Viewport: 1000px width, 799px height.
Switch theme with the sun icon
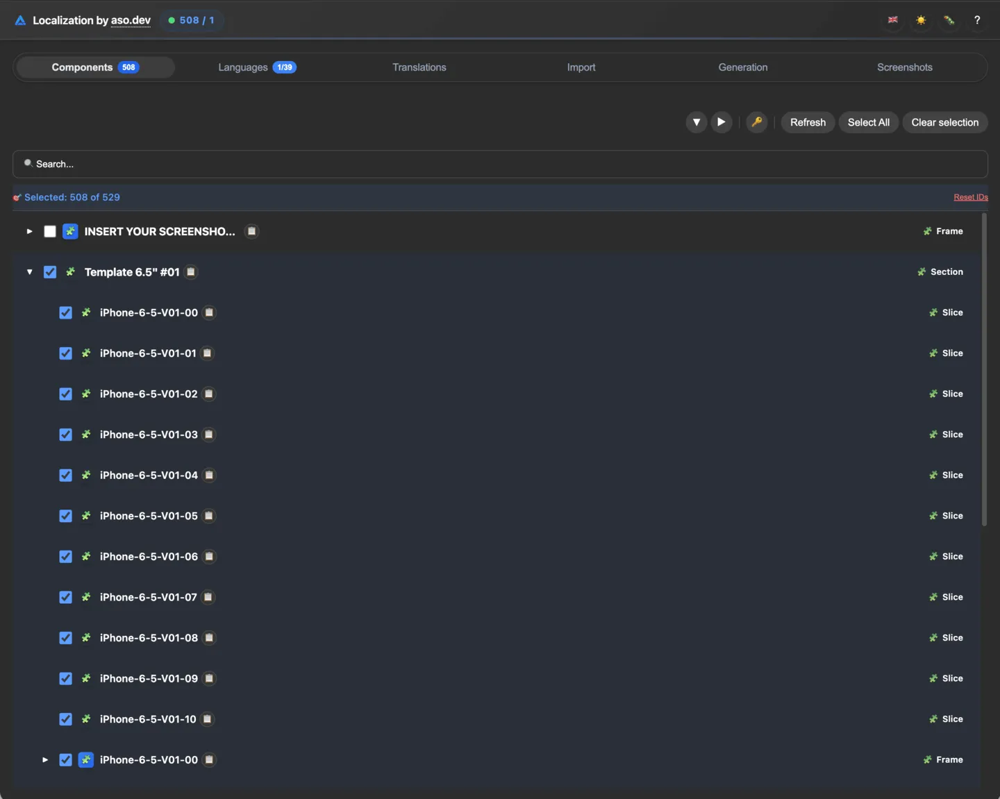pos(921,20)
